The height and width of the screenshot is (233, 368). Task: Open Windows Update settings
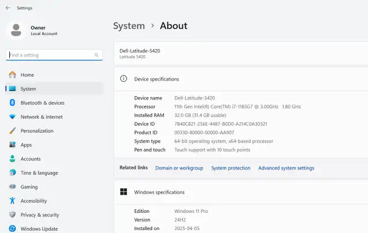tap(54, 228)
